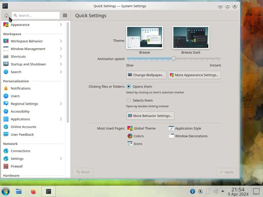Click the Firewall brick icon
Viewport: 263px width, 197px height.
point(6,166)
